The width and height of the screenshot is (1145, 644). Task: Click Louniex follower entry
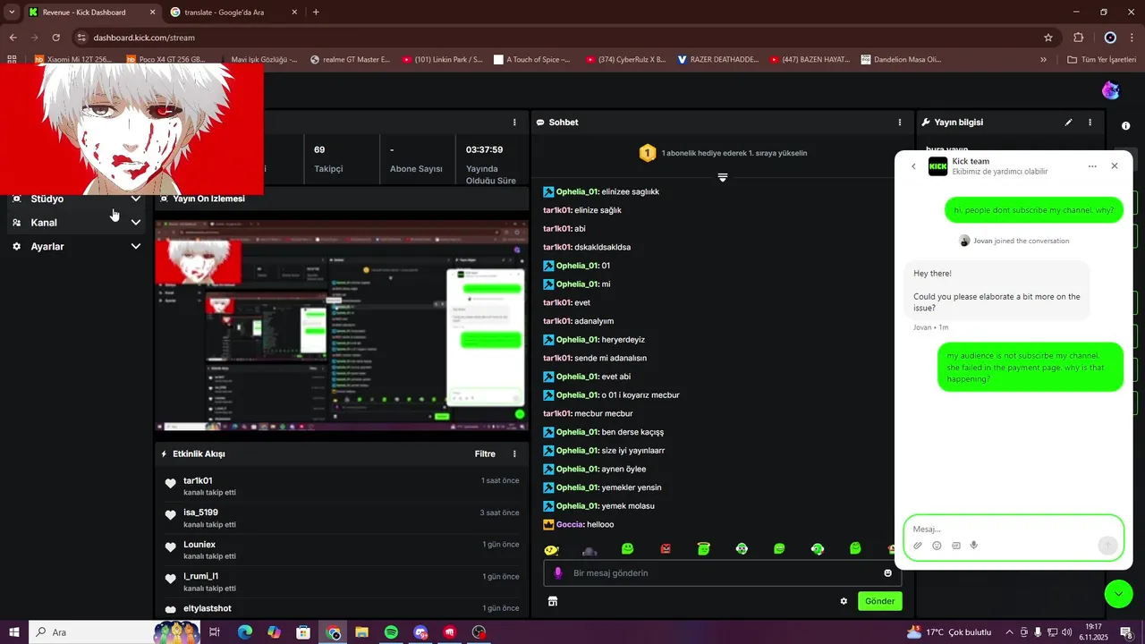pos(340,550)
